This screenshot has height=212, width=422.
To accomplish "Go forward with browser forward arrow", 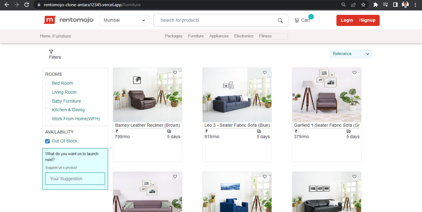I will click(17, 5).
